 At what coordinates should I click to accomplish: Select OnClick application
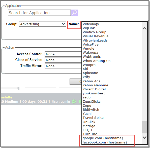point(89,122)
